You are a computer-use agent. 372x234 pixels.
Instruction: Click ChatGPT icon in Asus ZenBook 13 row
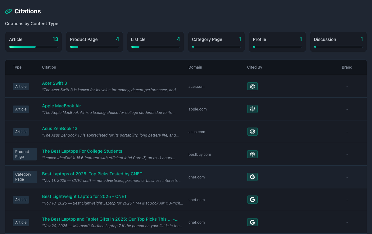(x=252, y=132)
